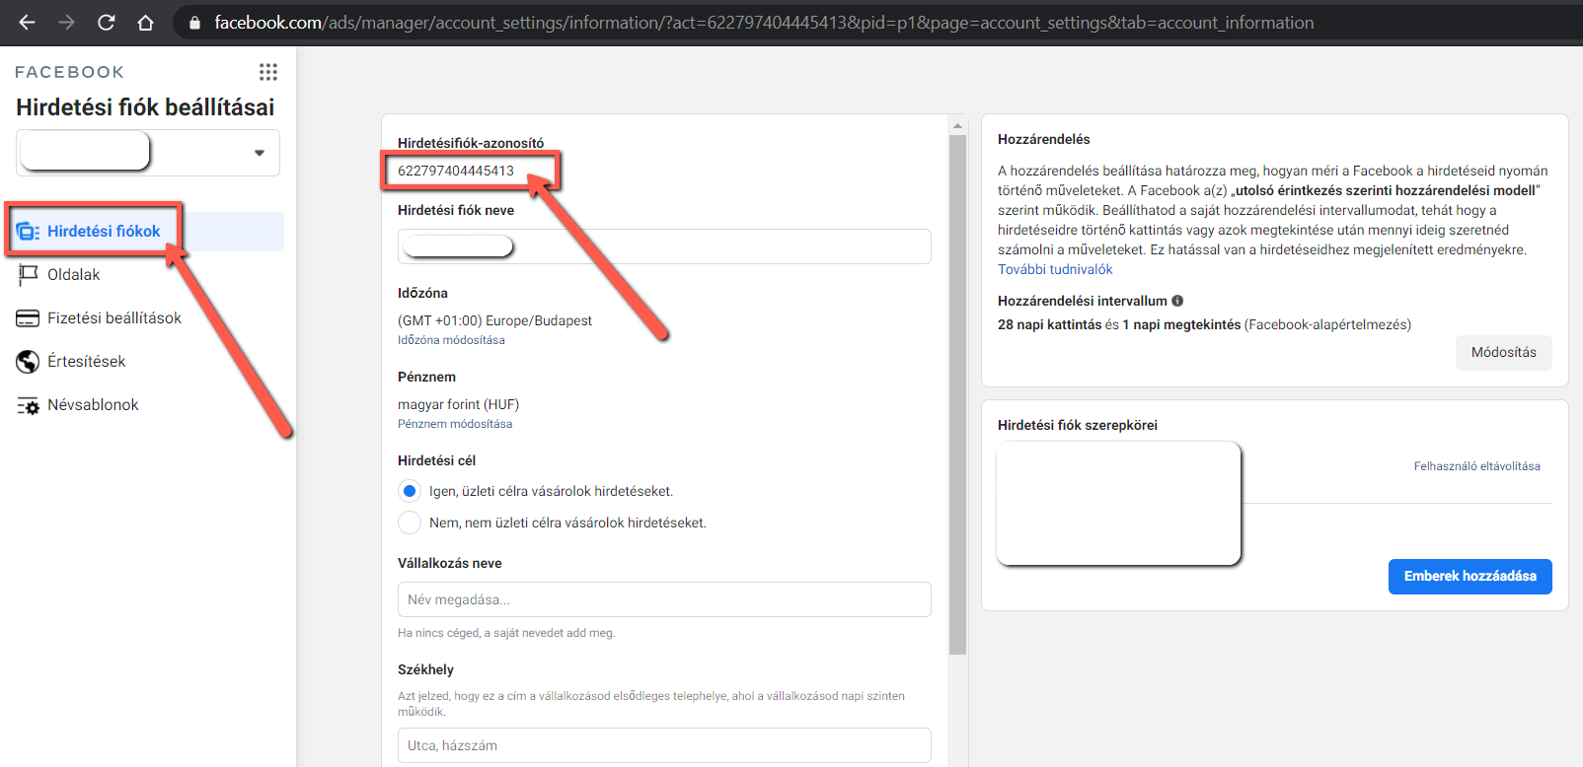The height and width of the screenshot is (767, 1583).
Task: Click the Hirdetési fiókok sidebar icon
Action: click(28, 232)
